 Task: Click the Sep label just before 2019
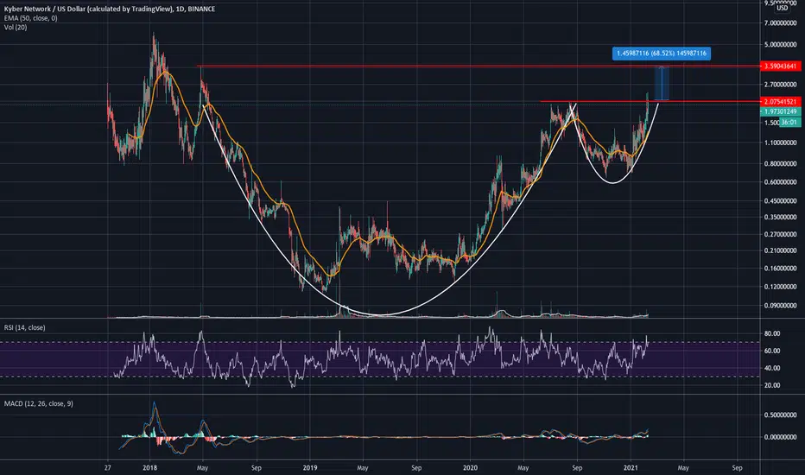[x=257, y=468]
